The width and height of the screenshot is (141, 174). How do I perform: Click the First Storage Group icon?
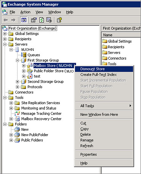pyautogui.click(x=23, y=60)
